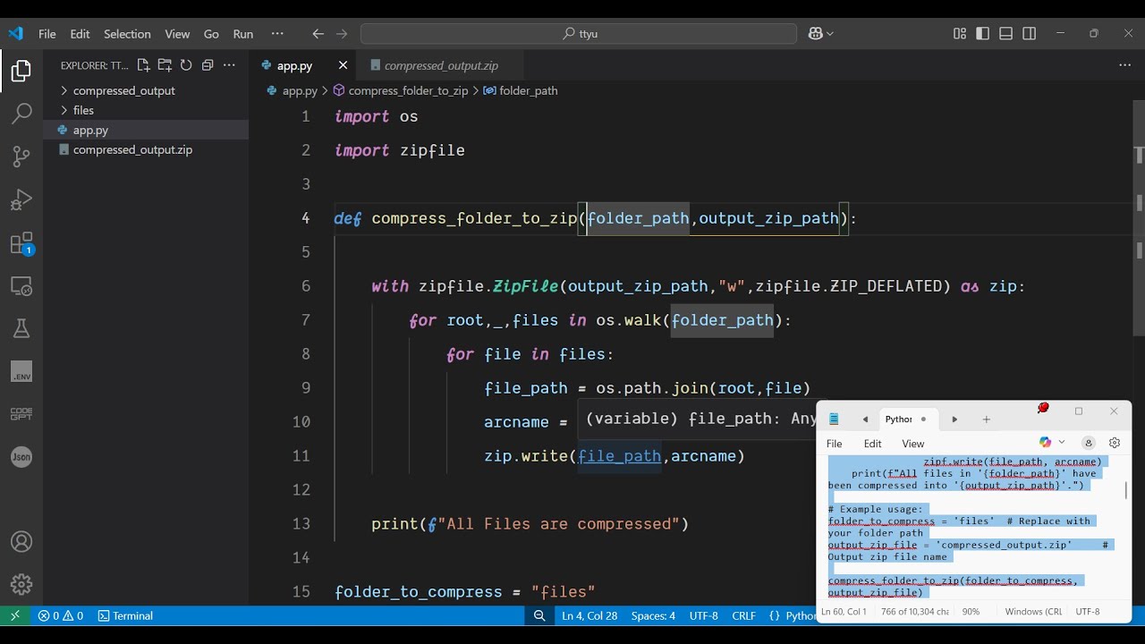Toggle the primary side bar

(x=983, y=34)
